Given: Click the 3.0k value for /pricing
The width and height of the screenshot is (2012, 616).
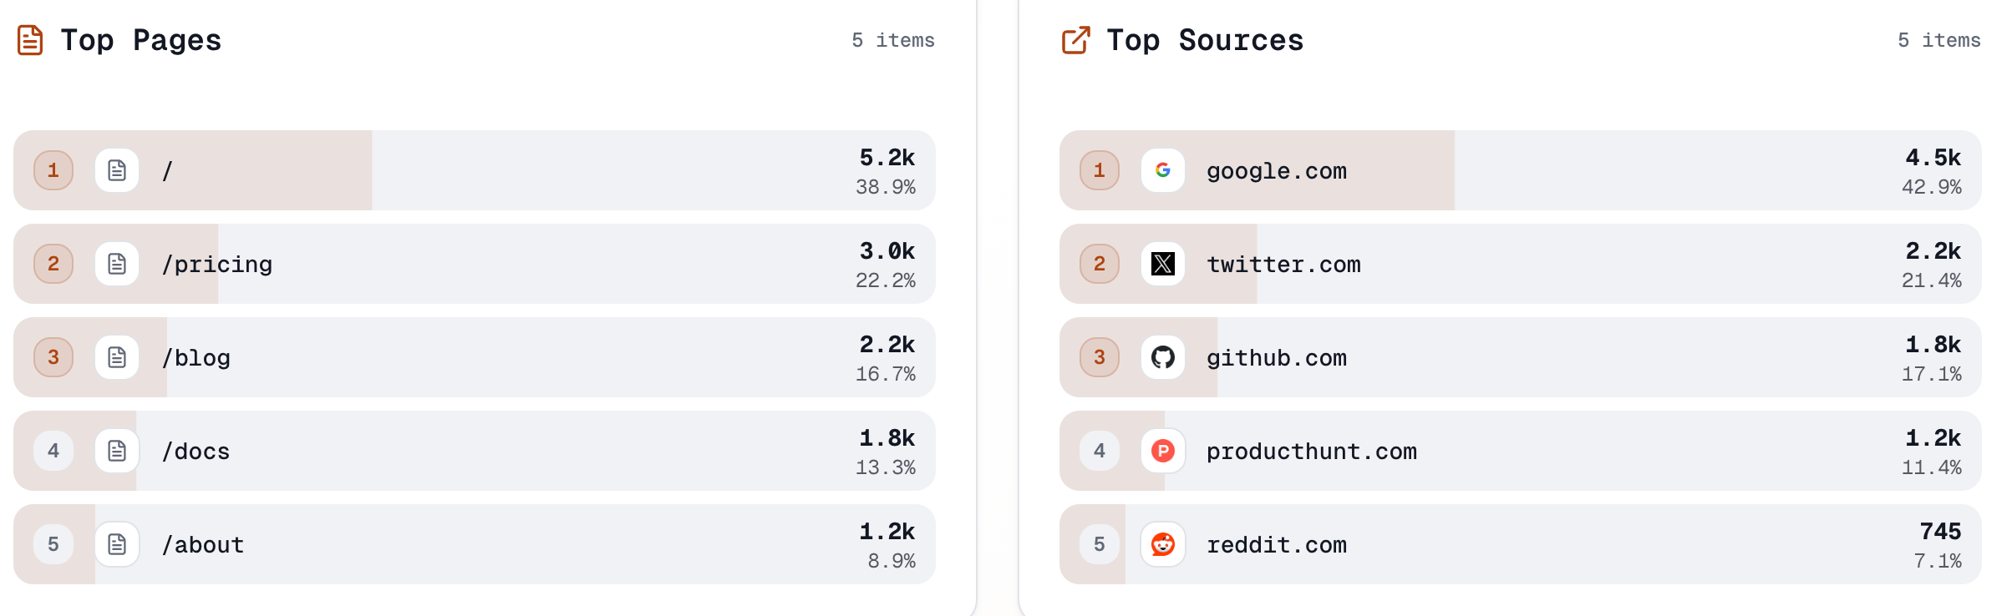Looking at the screenshot, I should (887, 250).
